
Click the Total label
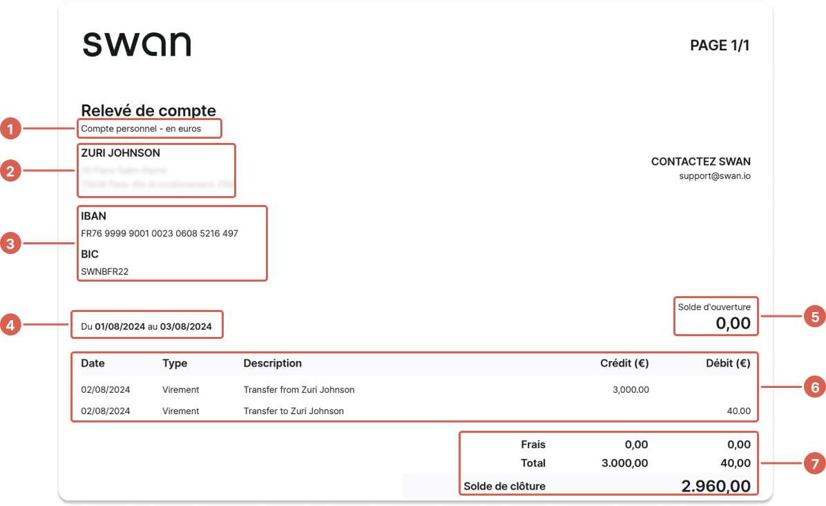point(533,463)
